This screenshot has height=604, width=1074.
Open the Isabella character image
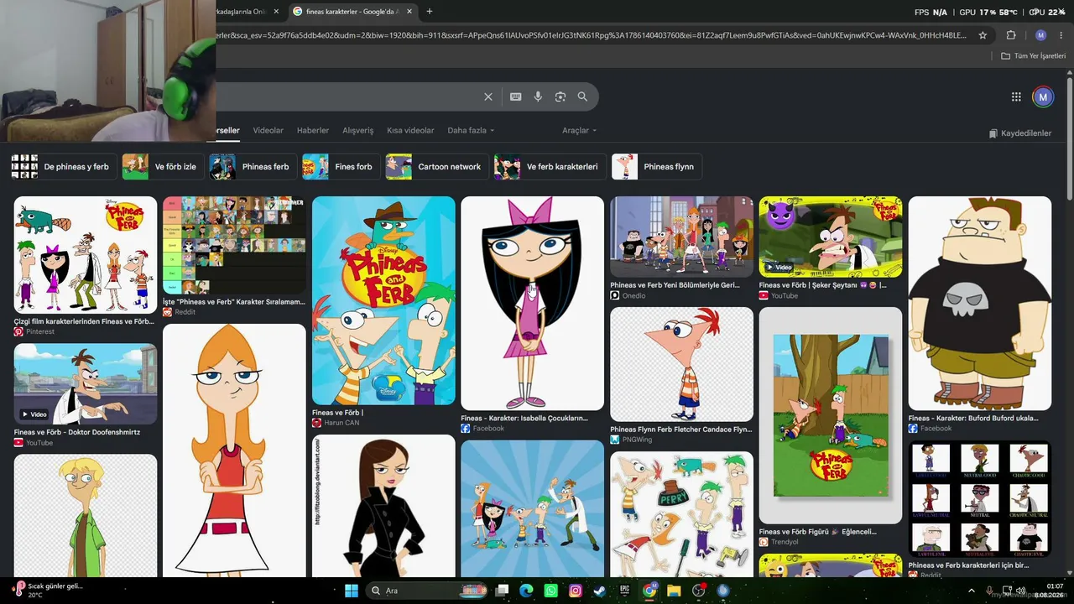[x=532, y=303]
